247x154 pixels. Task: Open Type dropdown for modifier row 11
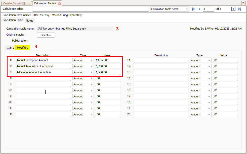[209, 60]
